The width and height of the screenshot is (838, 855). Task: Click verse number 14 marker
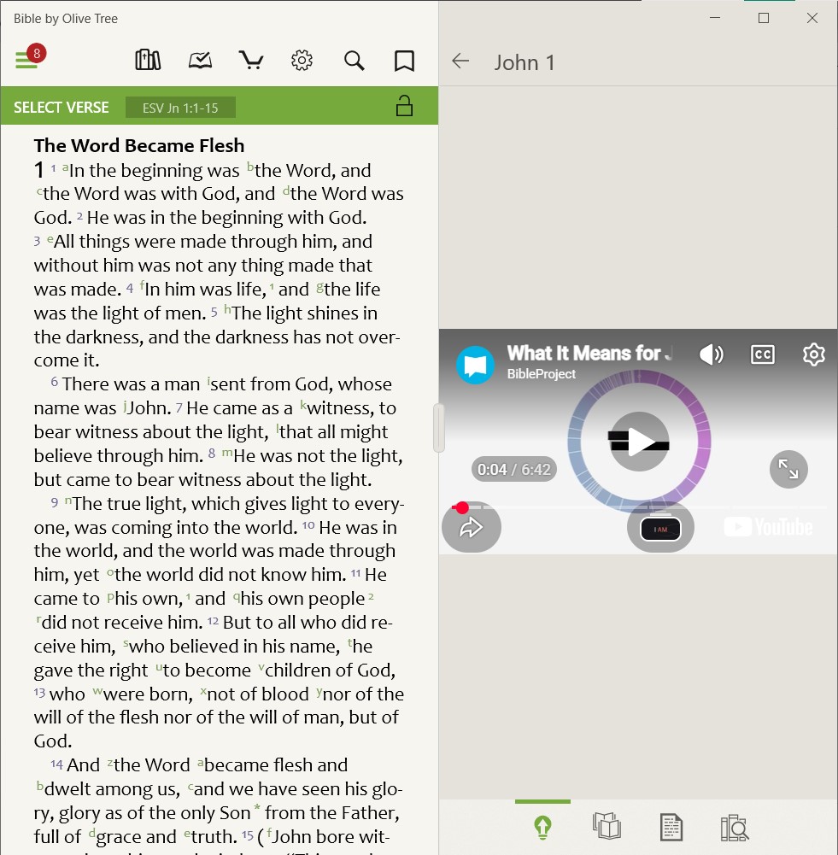click(56, 764)
